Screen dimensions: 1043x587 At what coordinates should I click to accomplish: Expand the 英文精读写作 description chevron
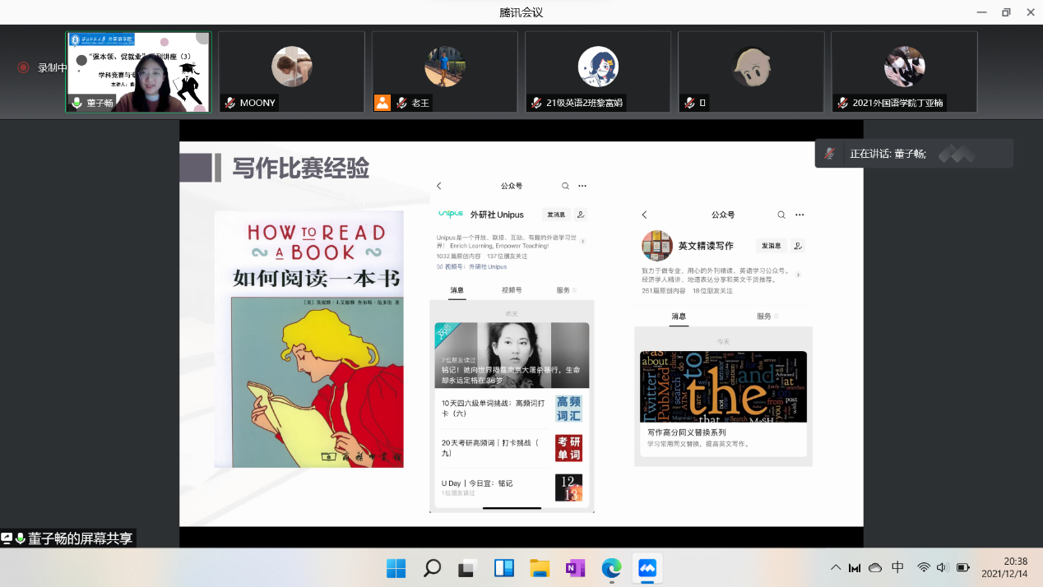pos(798,275)
